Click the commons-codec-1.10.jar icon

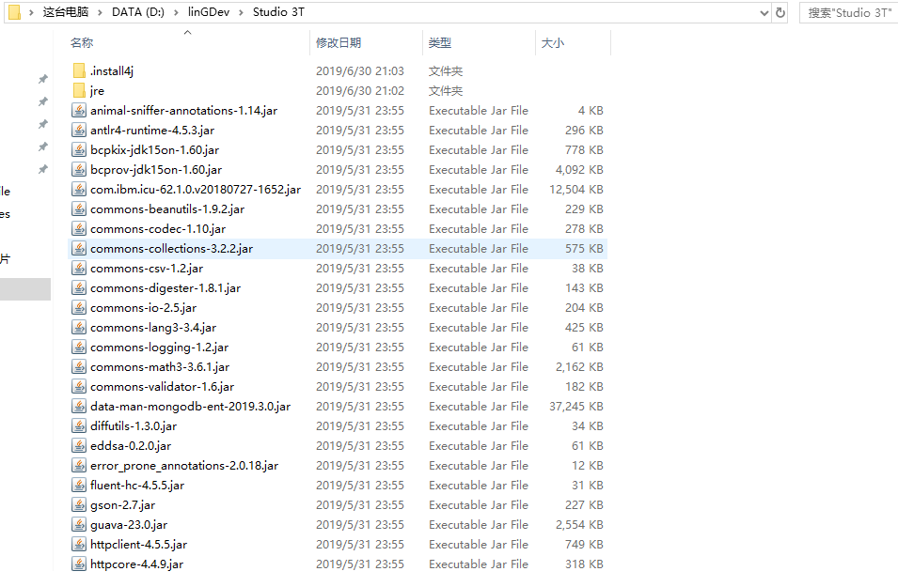pos(79,229)
